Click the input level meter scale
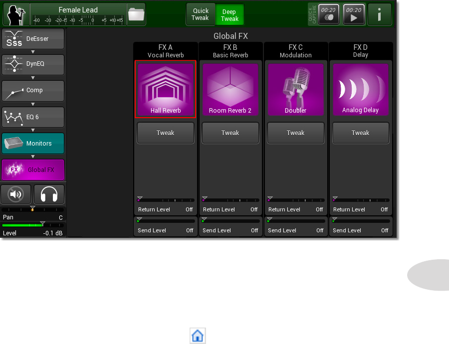The width and height of the screenshot is (449, 344). click(x=78, y=20)
